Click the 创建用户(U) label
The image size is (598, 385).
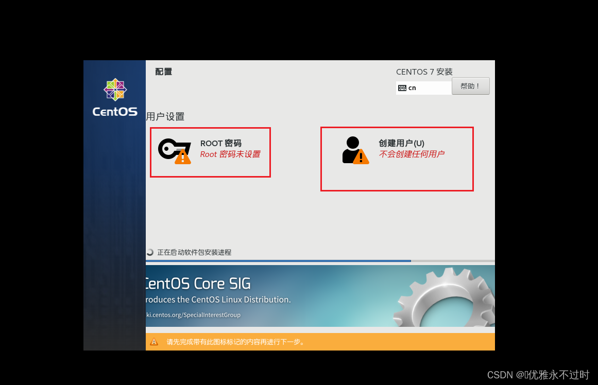pos(401,143)
